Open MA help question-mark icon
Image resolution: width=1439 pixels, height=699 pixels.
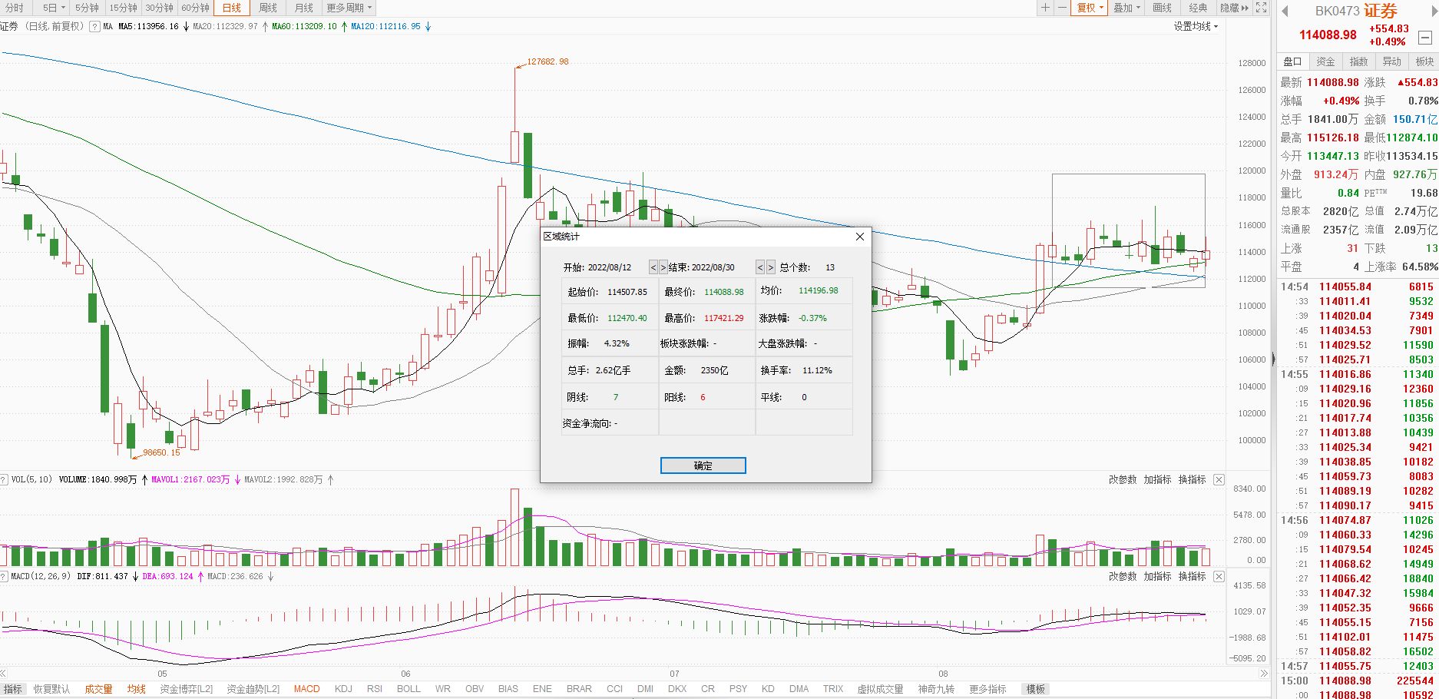[x=94, y=27]
